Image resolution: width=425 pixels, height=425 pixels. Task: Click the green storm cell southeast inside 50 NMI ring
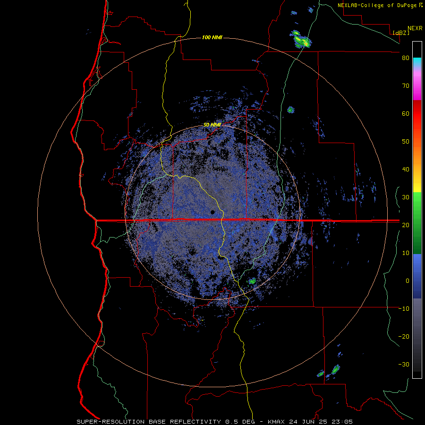coord(252,281)
